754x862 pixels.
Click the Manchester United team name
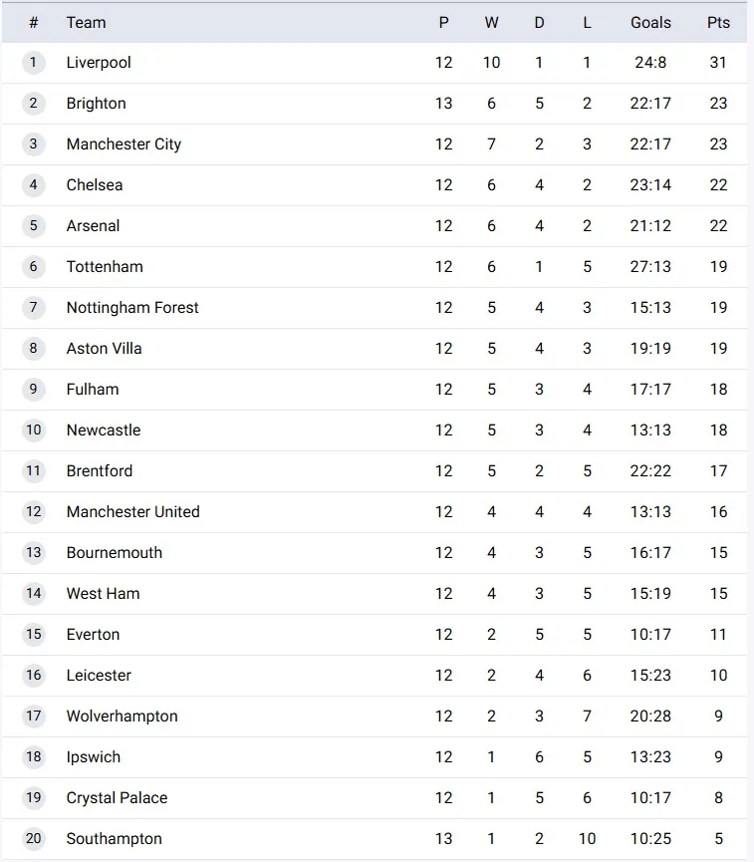132,512
